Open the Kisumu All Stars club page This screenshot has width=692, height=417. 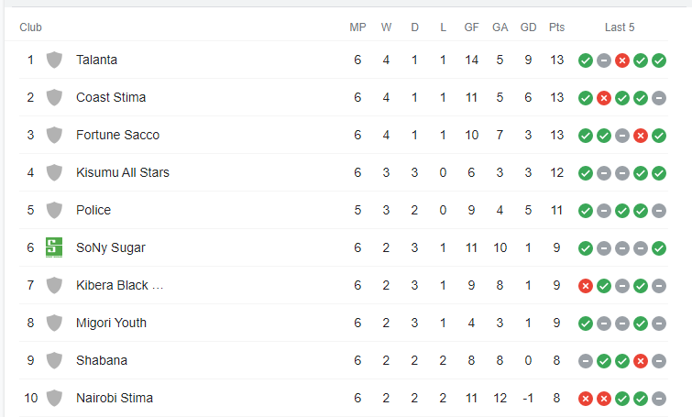(123, 172)
